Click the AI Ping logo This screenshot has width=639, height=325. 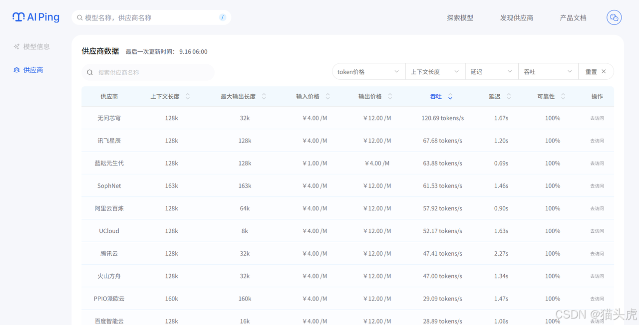pyautogui.click(x=36, y=17)
